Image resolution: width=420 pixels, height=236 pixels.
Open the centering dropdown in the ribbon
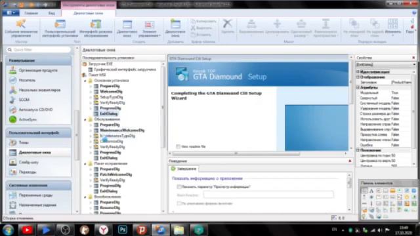pyautogui.click(x=277, y=28)
